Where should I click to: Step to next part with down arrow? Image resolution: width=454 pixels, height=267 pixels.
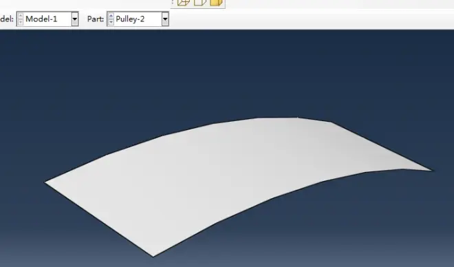tap(111, 22)
